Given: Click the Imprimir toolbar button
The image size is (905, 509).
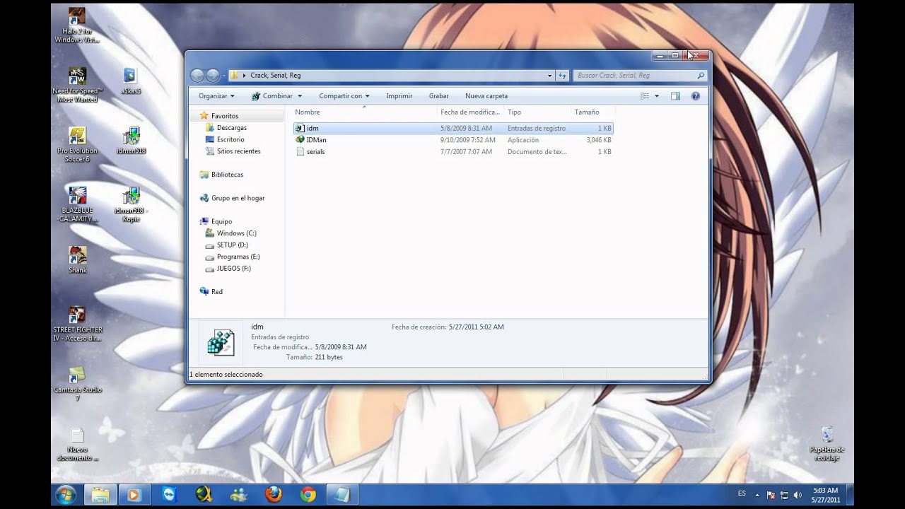Looking at the screenshot, I should [399, 96].
